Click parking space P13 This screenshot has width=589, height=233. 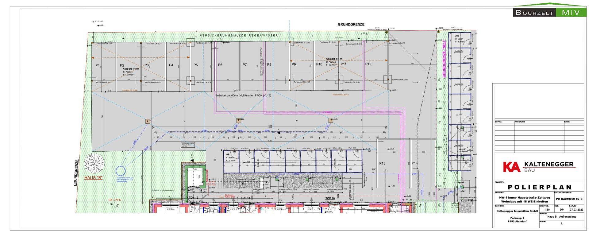pyautogui.click(x=382, y=163)
